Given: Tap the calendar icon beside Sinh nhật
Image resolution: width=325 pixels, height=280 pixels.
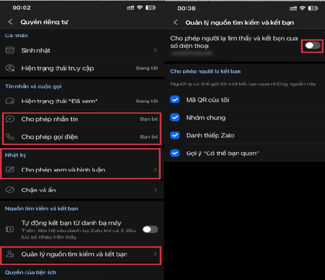Looking at the screenshot, I should pos(10,50).
